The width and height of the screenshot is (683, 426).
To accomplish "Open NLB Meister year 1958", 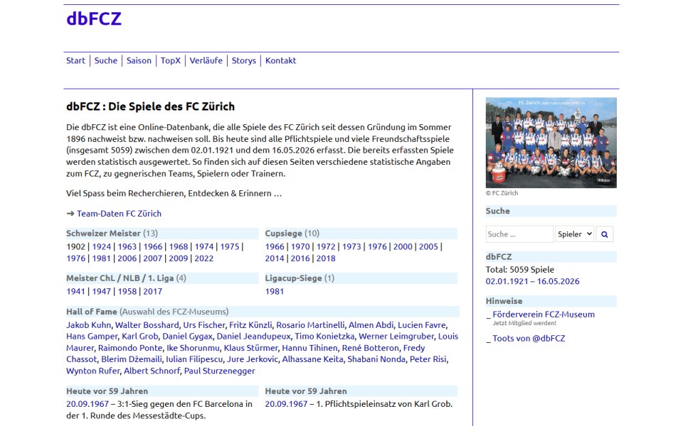I will (127, 291).
